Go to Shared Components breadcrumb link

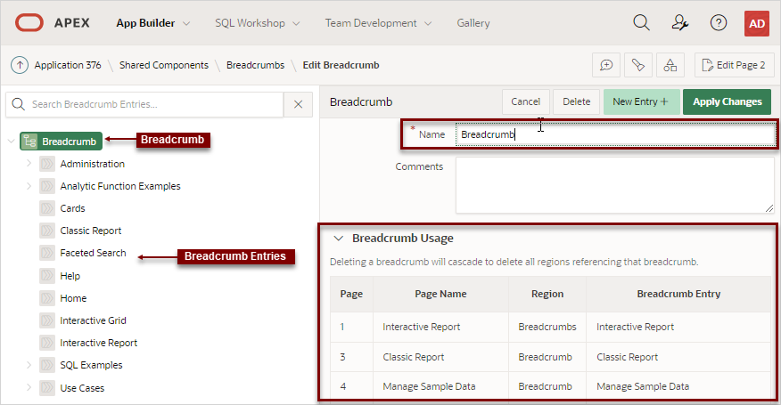164,65
